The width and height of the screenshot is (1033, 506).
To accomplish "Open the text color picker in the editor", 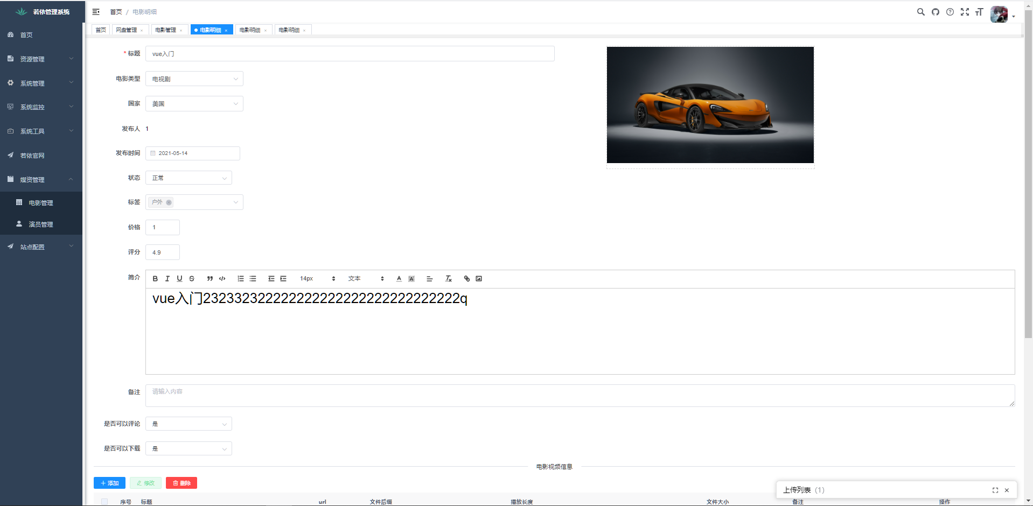I will 399,279.
